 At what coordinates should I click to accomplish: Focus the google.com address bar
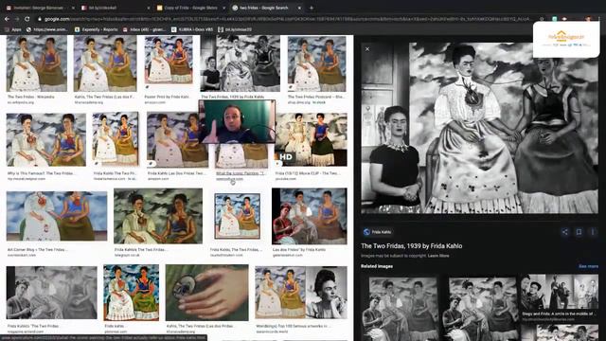point(286,19)
